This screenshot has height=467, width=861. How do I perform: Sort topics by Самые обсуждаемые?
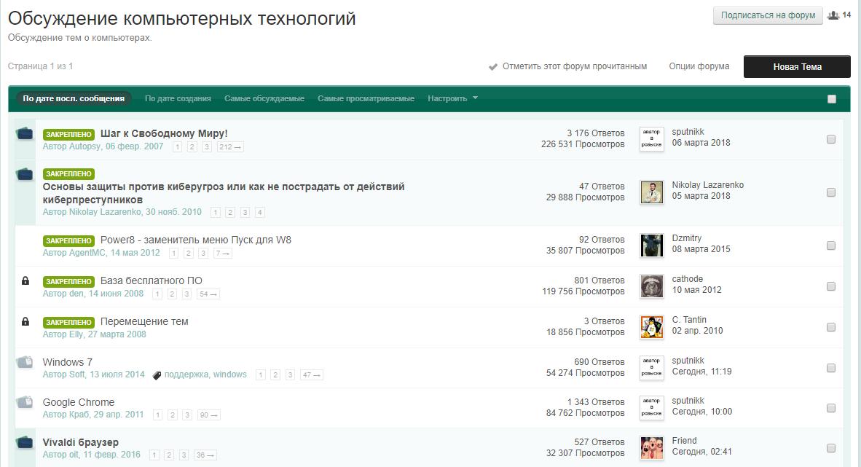tap(264, 98)
